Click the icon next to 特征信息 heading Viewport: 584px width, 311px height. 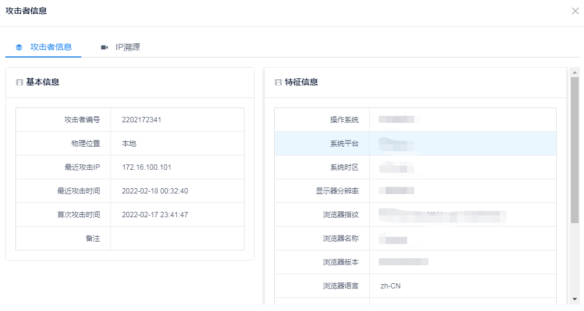click(x=278, y=82)
